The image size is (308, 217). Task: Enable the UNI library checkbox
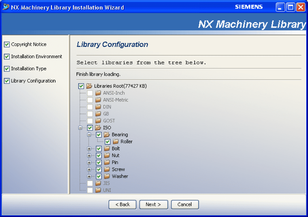click(90, 190)
